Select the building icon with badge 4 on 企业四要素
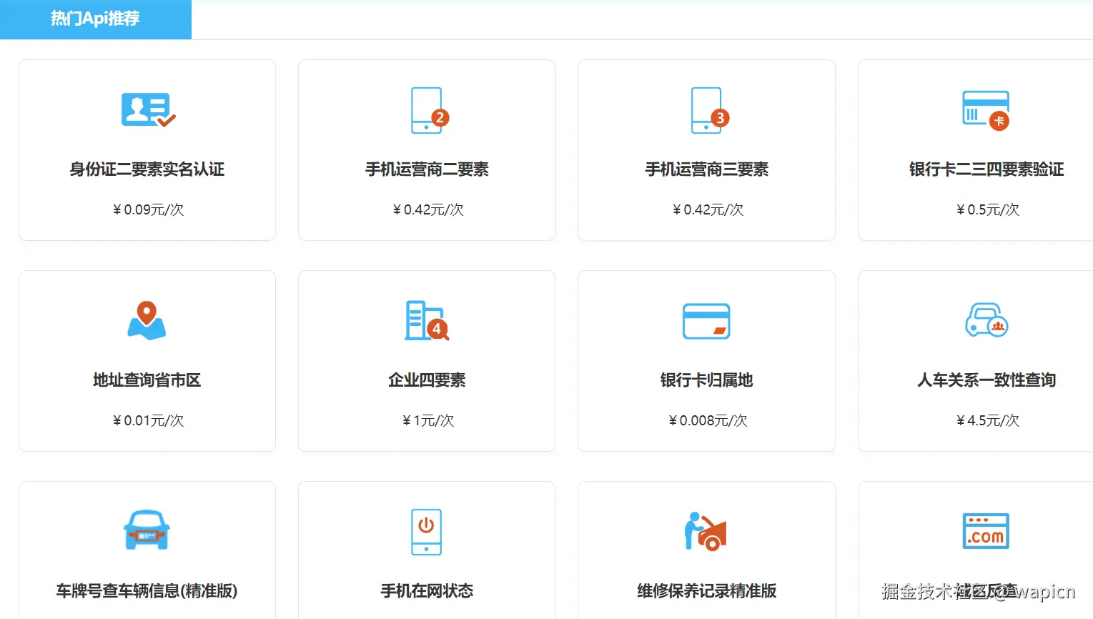 [x=427, y=321]
